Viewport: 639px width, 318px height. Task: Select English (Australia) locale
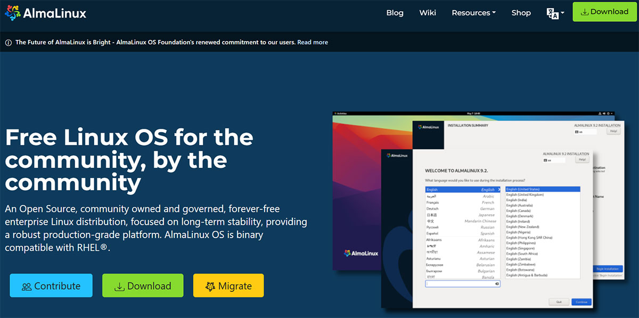click(x=543, y=205)
